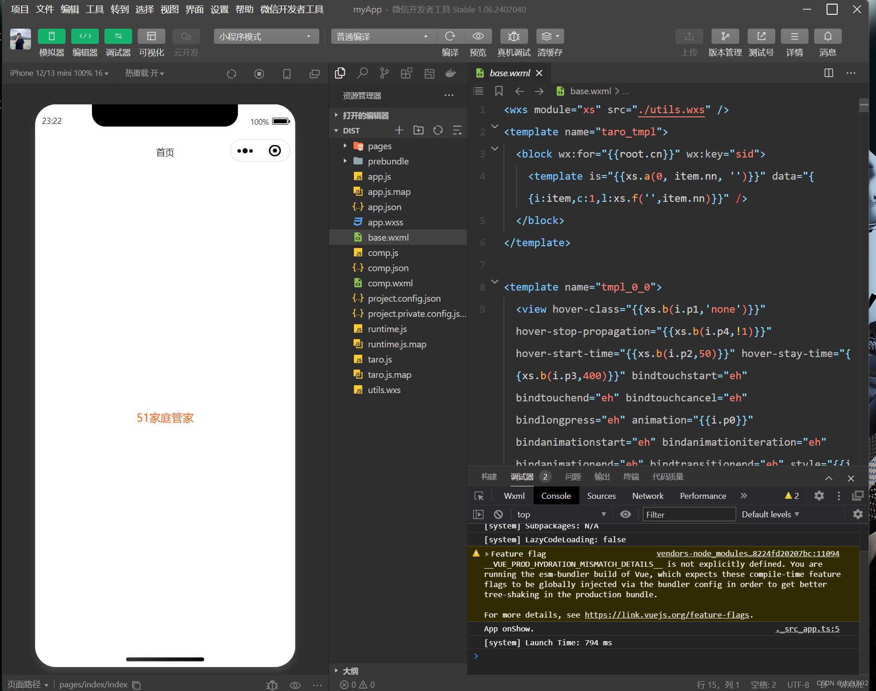Clear the console output
This screenshot has width=876, height=691.
[x=498, y=514]
